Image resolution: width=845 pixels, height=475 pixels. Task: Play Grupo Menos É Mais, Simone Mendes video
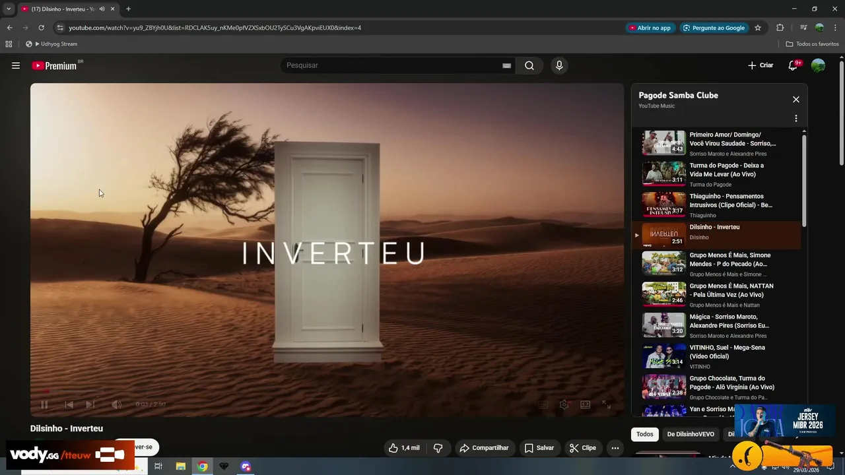point(717,264)
